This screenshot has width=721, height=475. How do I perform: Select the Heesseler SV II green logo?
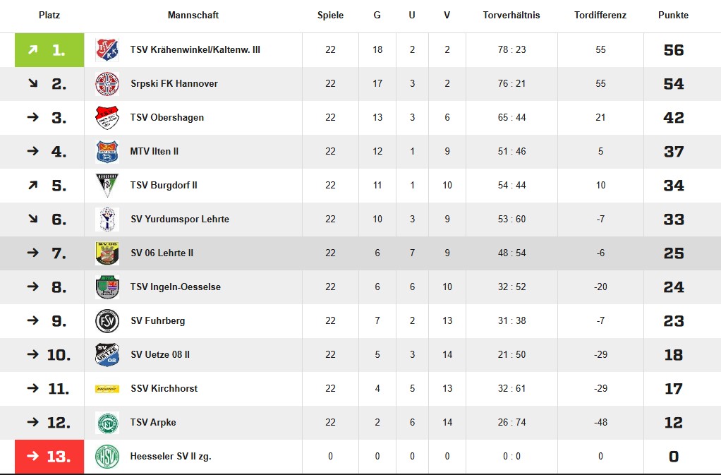point(107,457)
